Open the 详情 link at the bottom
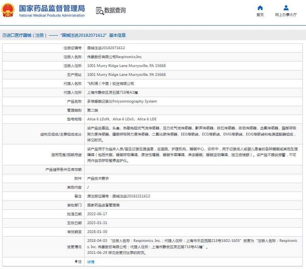This screenshot has height=269, width=306. point(91,262)
